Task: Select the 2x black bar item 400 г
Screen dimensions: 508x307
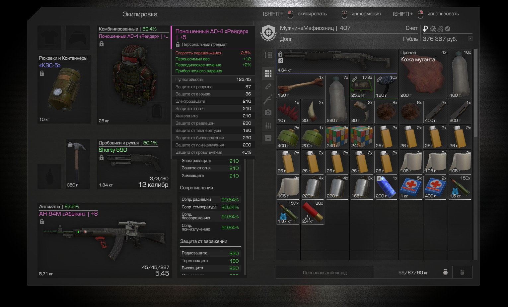Action: [435, 112]
